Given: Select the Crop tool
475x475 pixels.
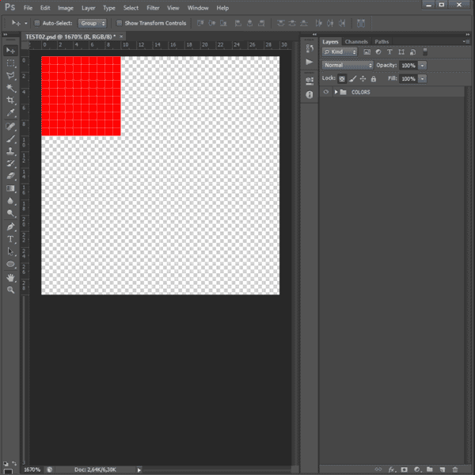Looking at the screenshot, I should coord(10,101).
